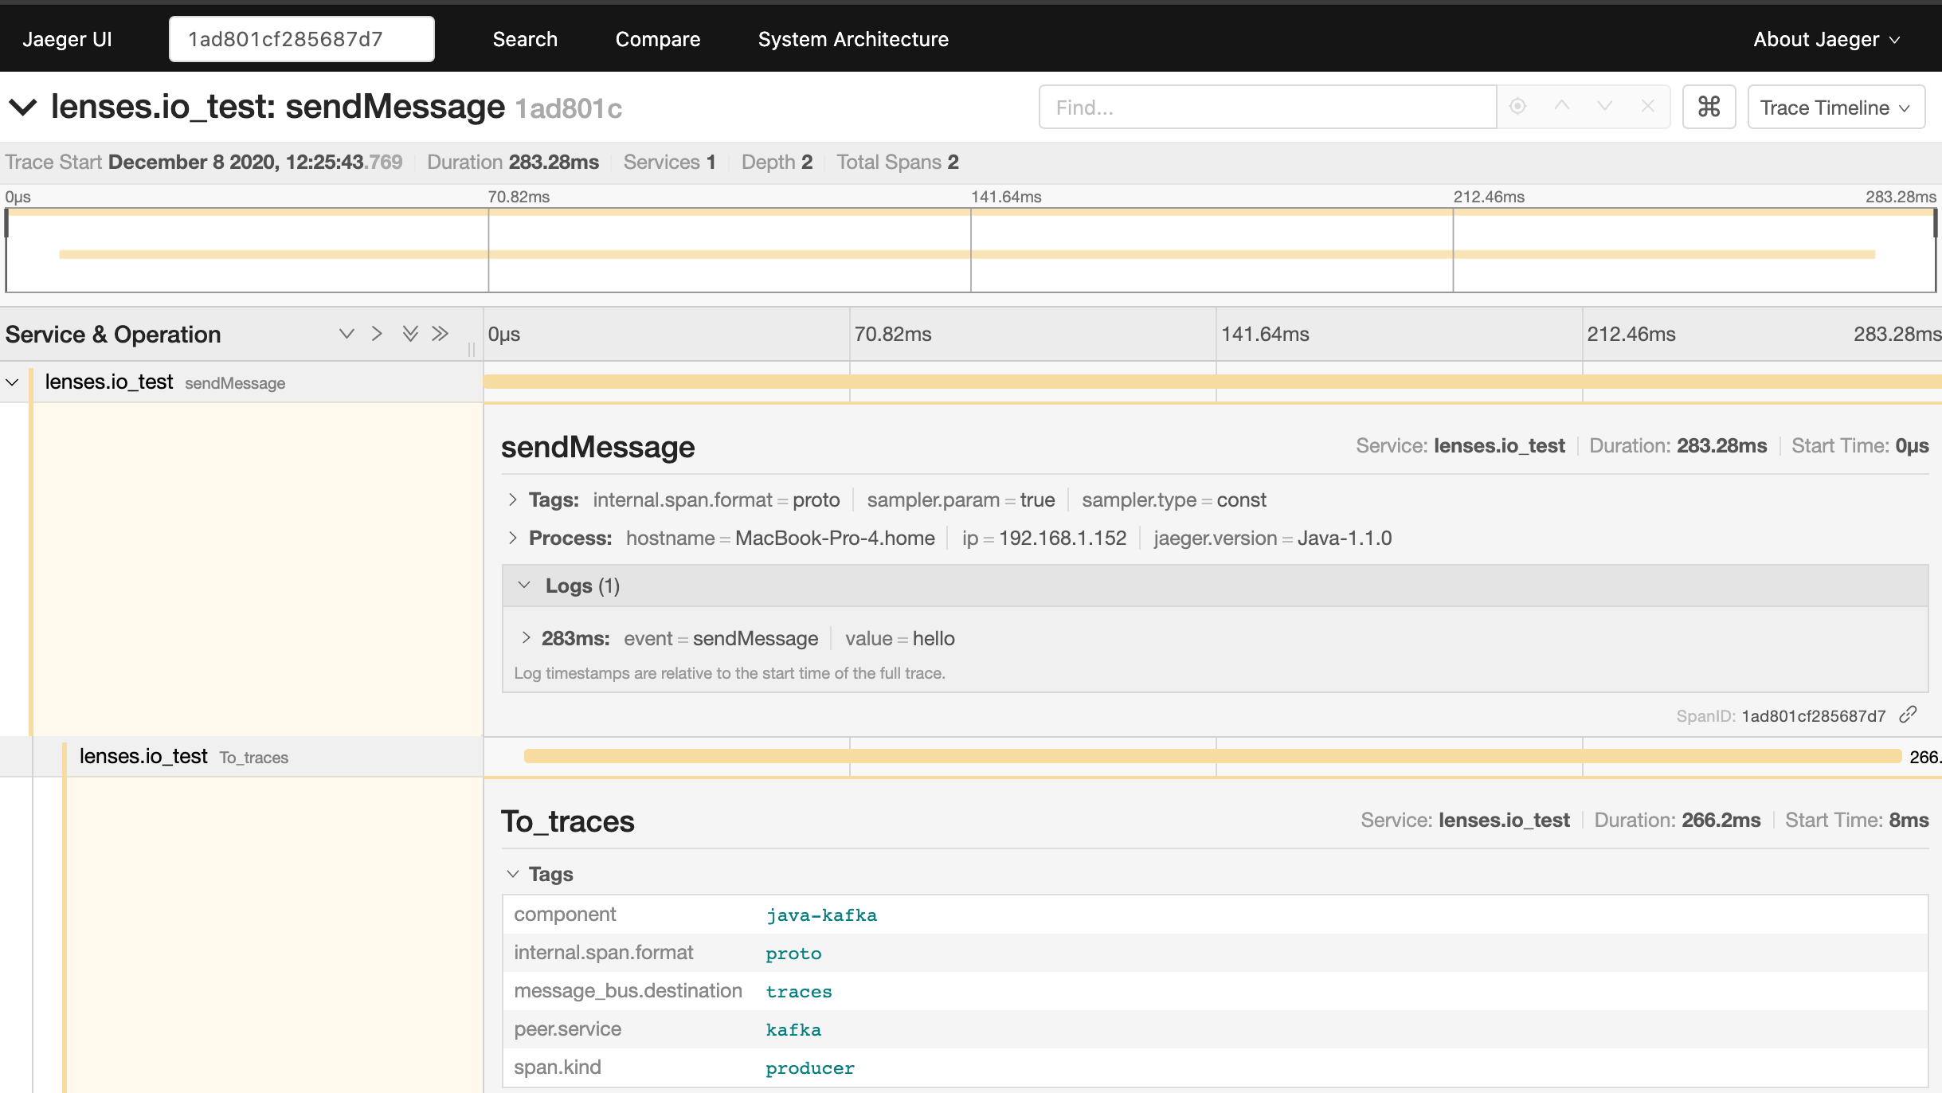The height and width of the screenshot is (1093, 1942).
Task: Expand one level chevron in span header
Action: pyautogui.click(x=346, y=334)
